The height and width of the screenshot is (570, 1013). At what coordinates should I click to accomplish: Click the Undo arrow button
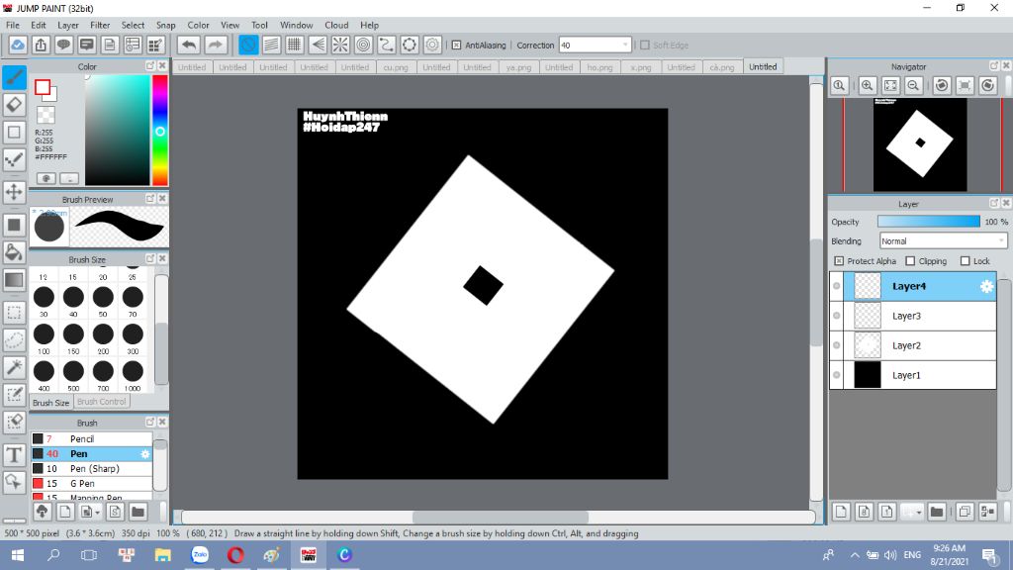pos(189,45)
